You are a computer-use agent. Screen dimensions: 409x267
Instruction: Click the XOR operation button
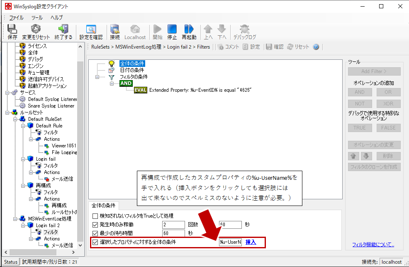pos(388,104)
